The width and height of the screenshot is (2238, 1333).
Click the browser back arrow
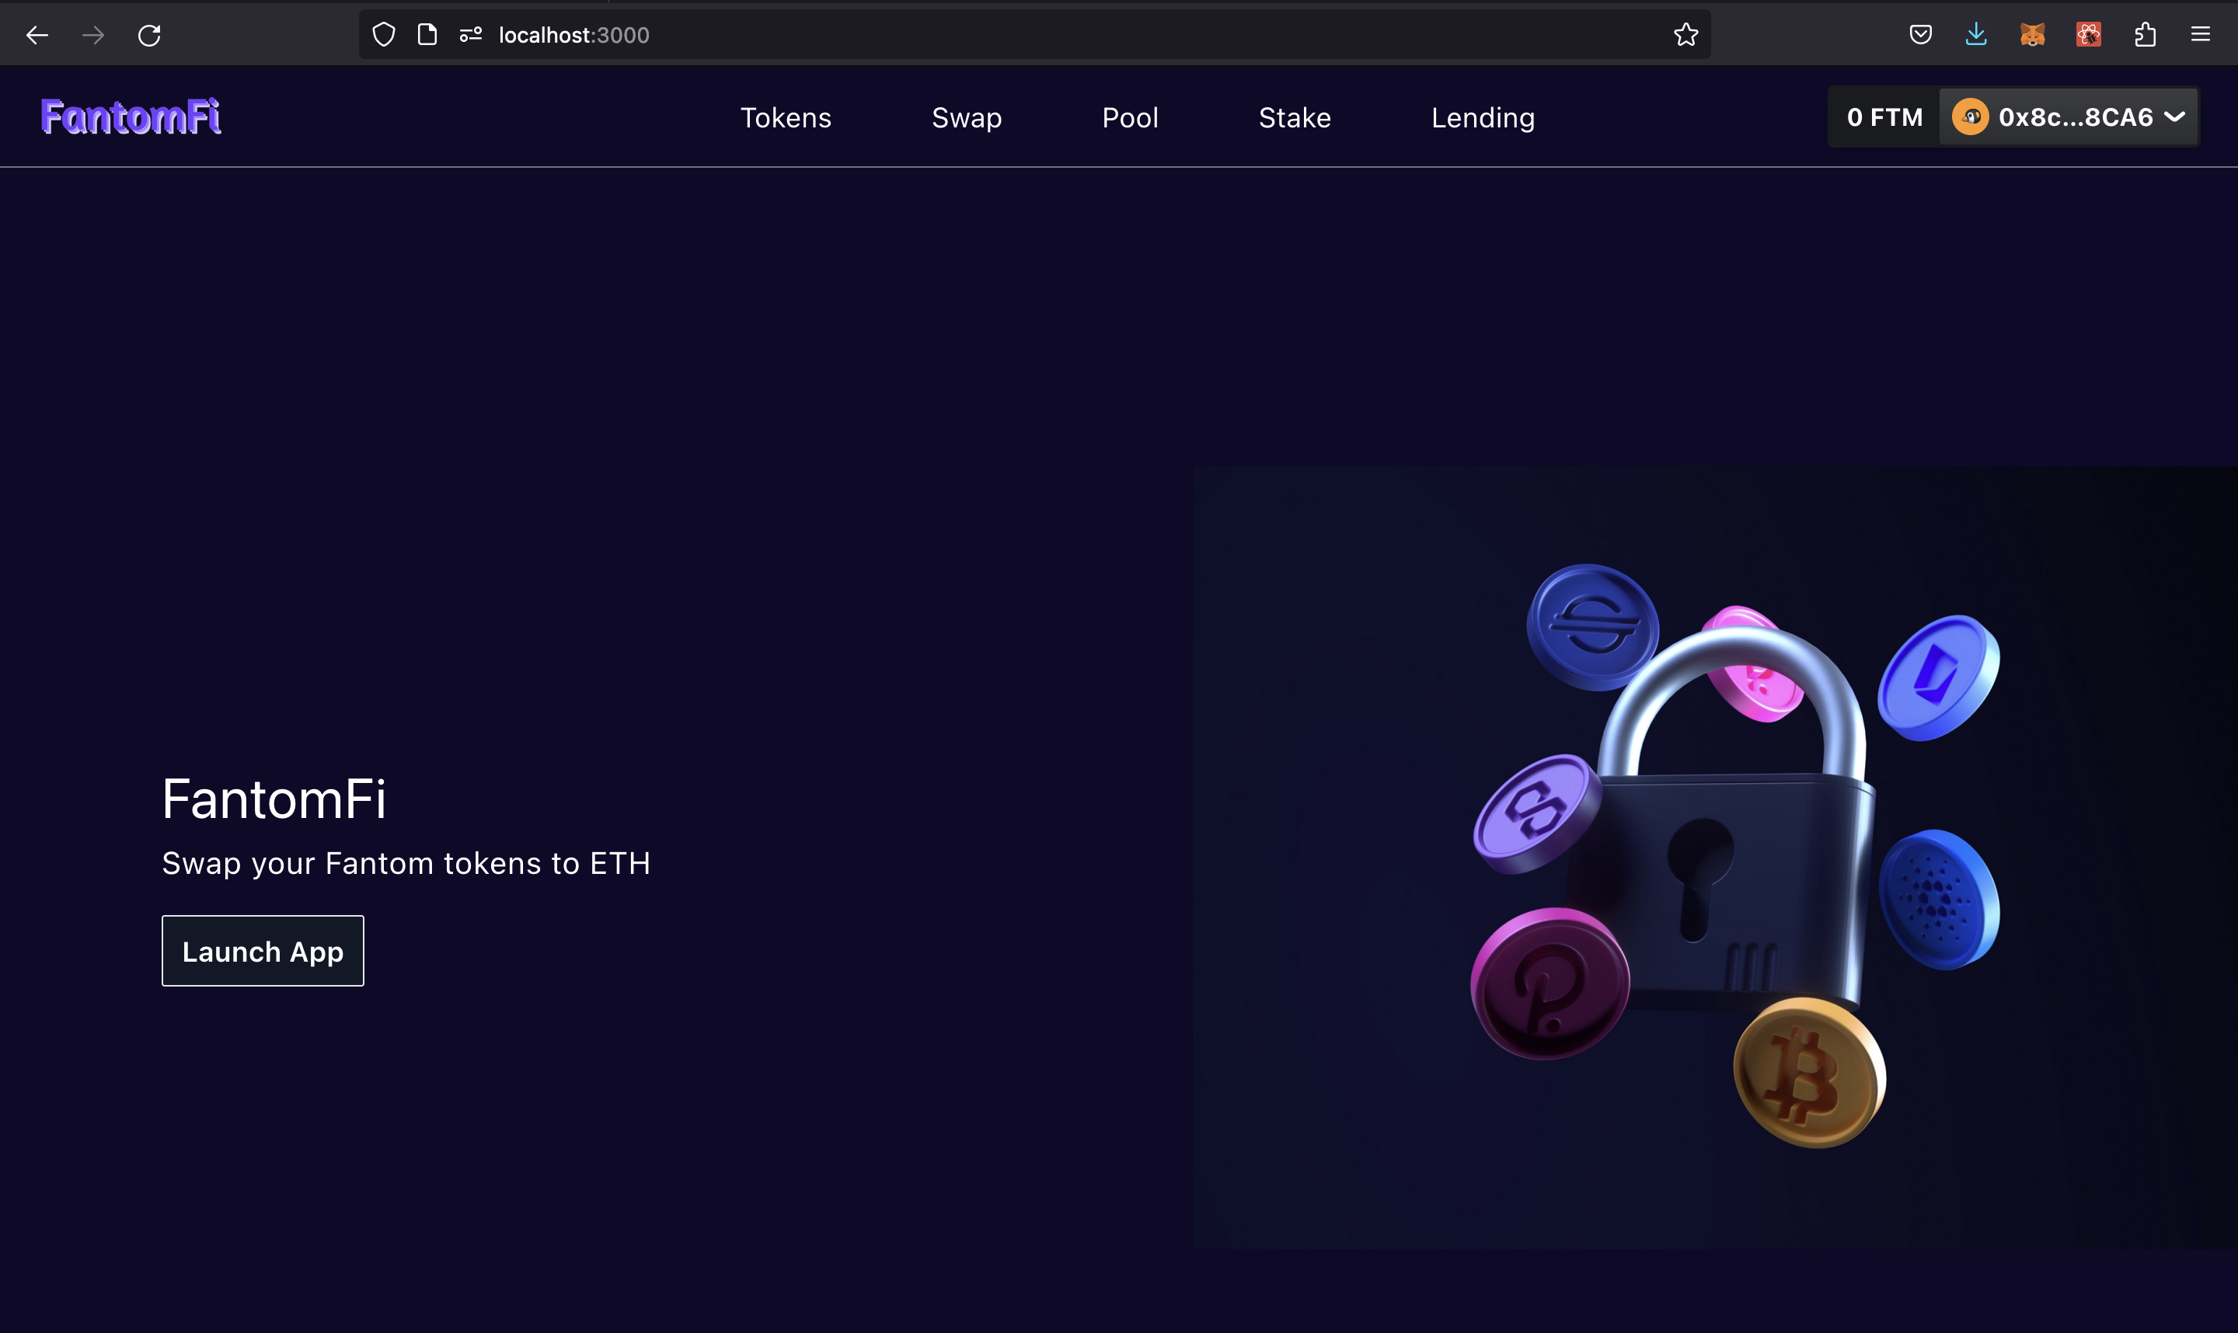tap(37, 35)
